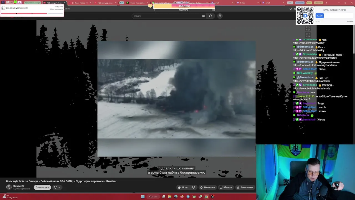Select the Films bookmark tab
Screen dimensions: 355x200
pyautogui.click(x=309, y=3)
